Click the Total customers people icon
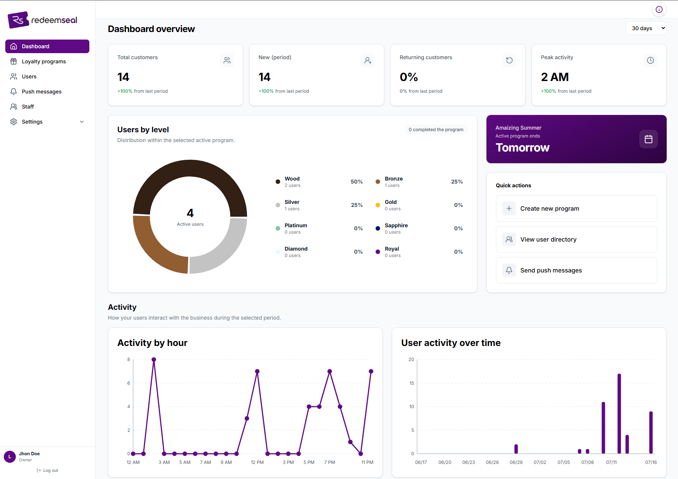The height and width of the screenshot is (479, 678). tap(227, 60)
